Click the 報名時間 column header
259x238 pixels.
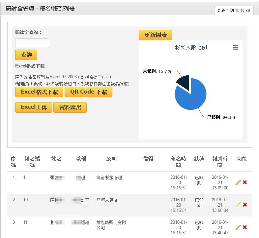pos(178,162)
